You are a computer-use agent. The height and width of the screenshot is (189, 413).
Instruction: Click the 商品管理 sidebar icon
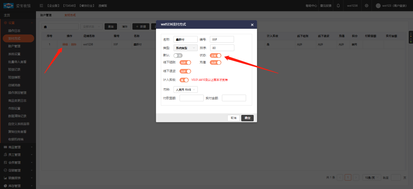(x=5, y=147)
